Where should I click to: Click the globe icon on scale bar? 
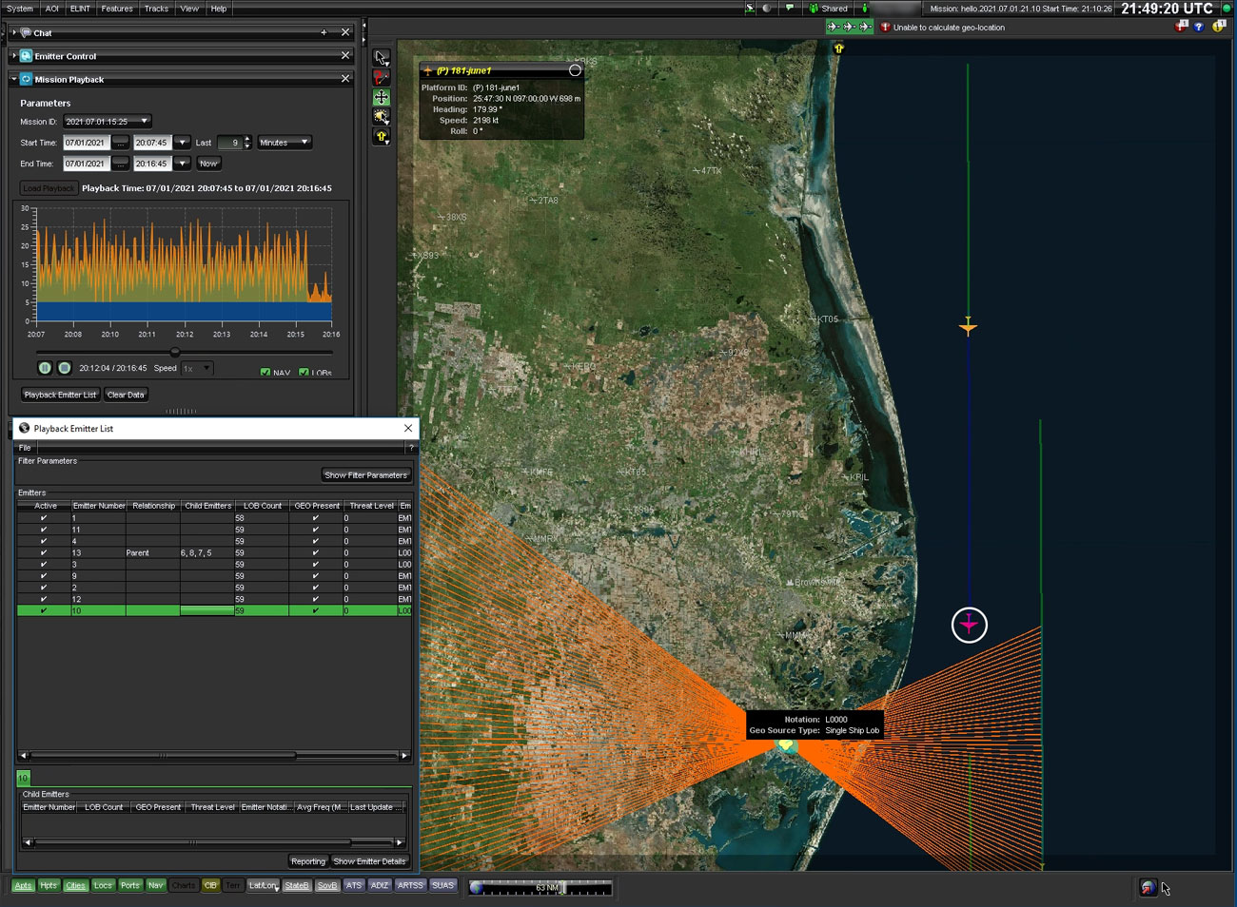(x=477, y=887)
